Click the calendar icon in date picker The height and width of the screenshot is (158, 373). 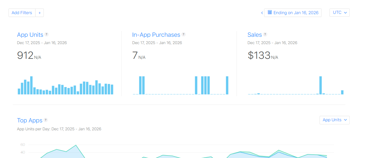pos(270,12)
